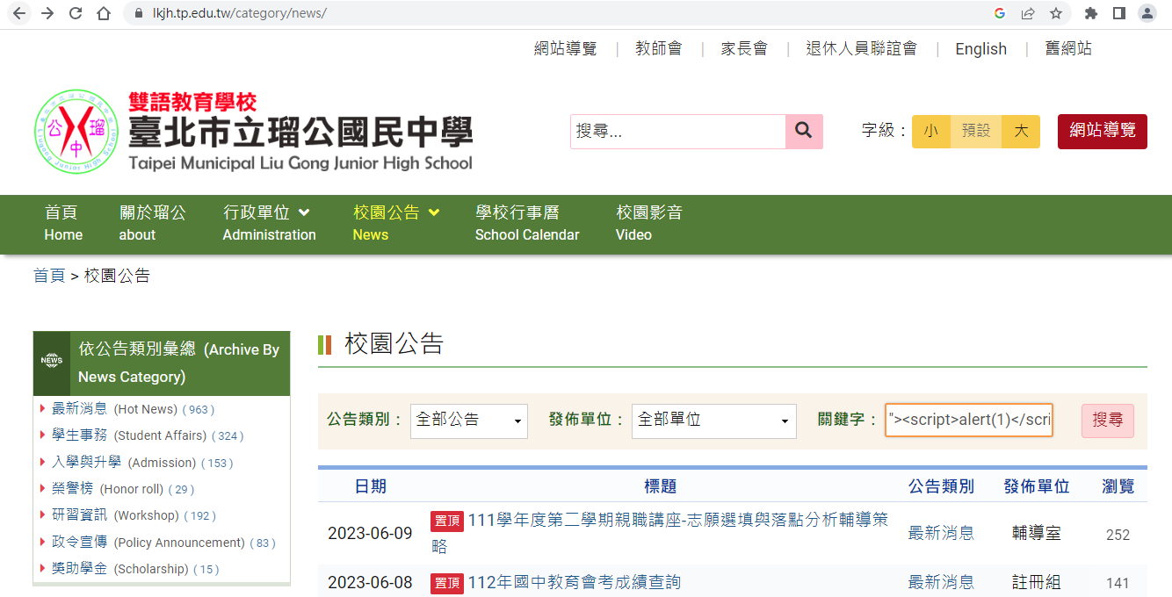Click the 公告類別 column header

[941, 486]
